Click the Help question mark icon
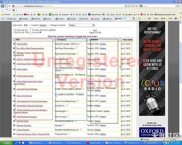This screenshot has height=145, width=182. tap(176, 18)
